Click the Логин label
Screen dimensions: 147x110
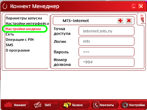click(x=60, y=41)
